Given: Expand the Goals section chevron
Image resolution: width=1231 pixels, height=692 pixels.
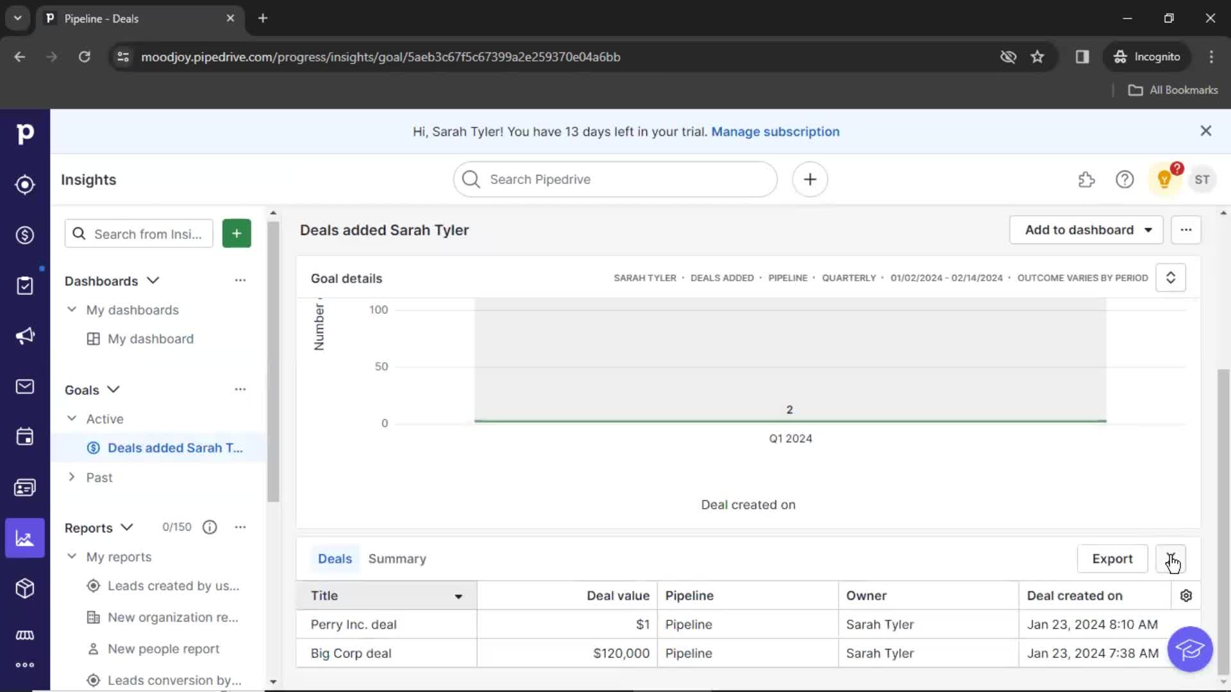Looking at the screenshot, I should point(113,389).
